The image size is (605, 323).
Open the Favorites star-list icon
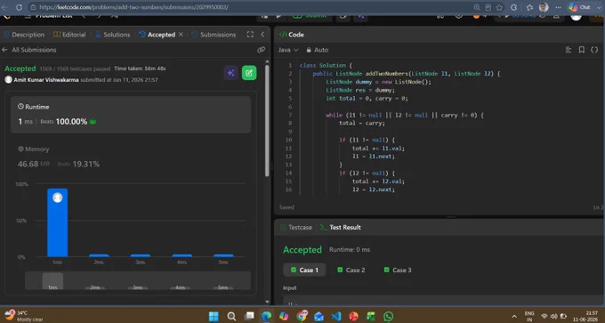pos(529,7)
